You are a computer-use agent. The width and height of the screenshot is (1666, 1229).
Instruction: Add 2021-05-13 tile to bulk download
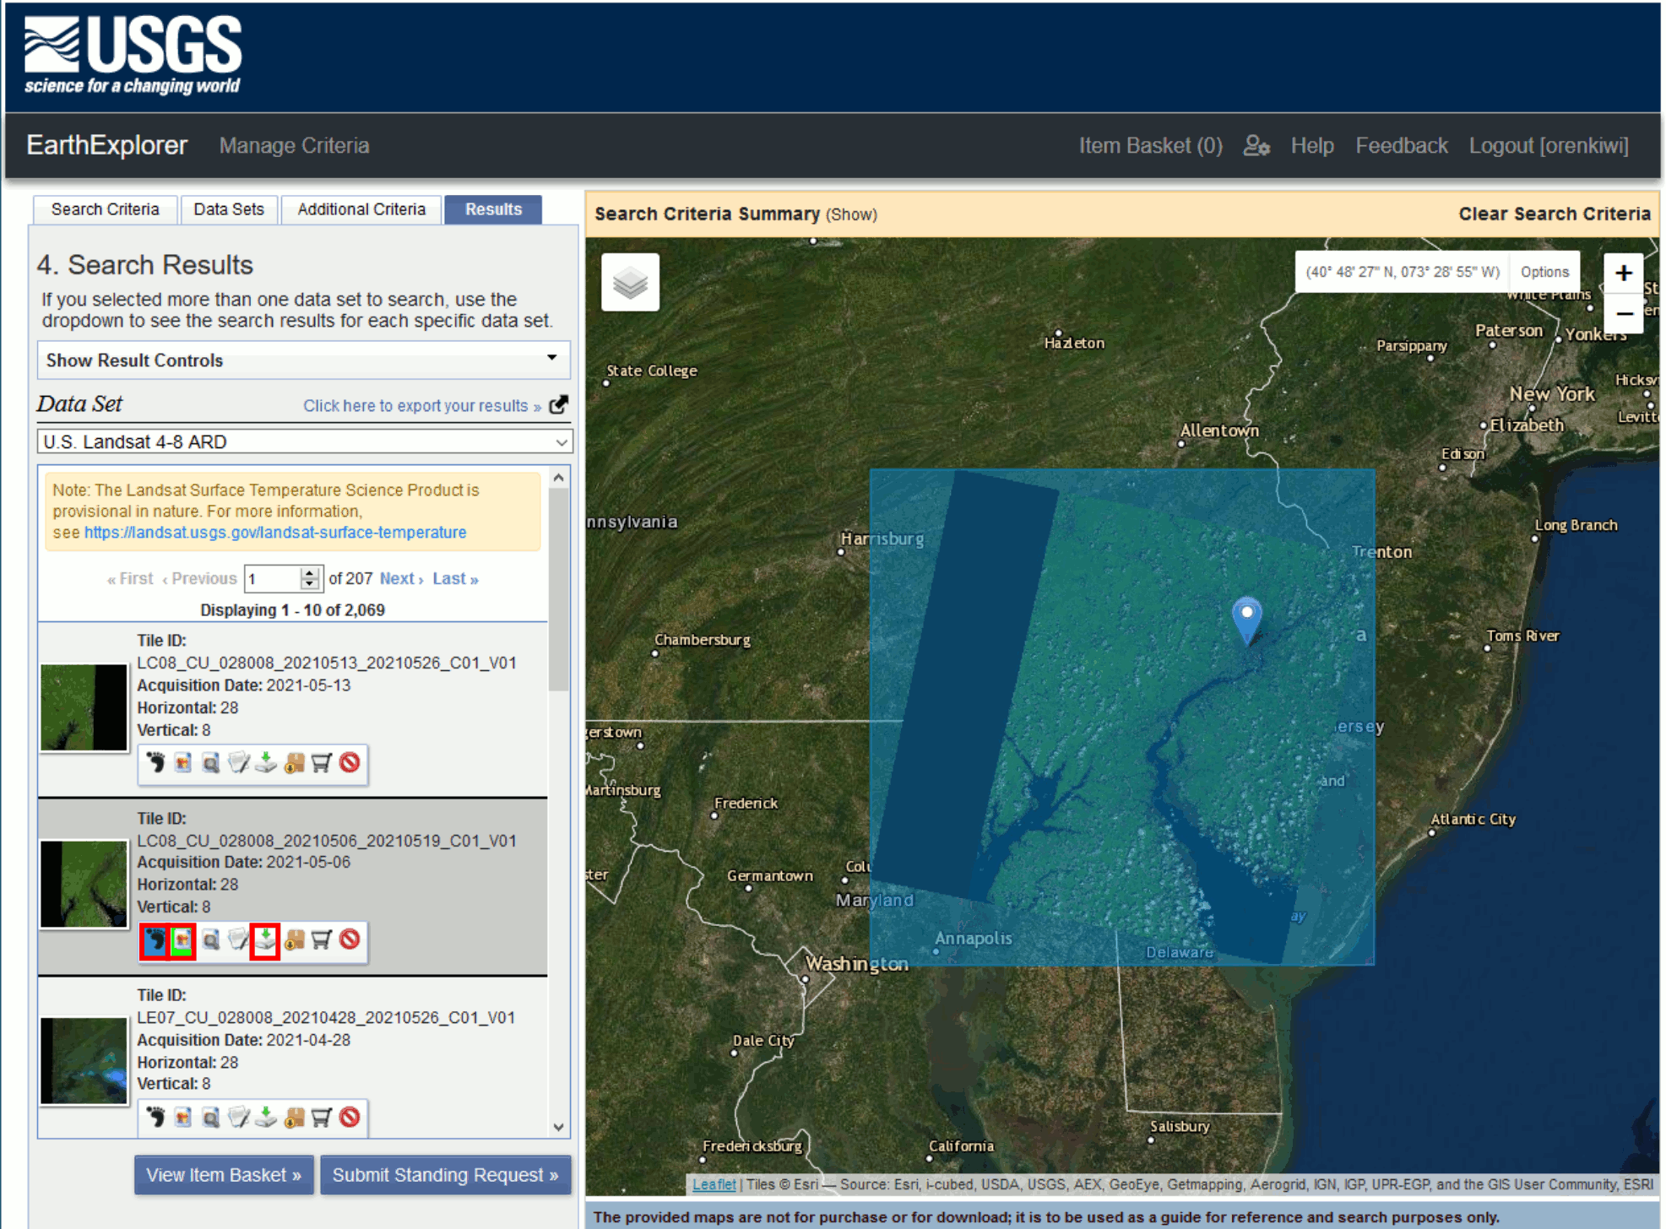pyautogui.click(x=294, y=763)
